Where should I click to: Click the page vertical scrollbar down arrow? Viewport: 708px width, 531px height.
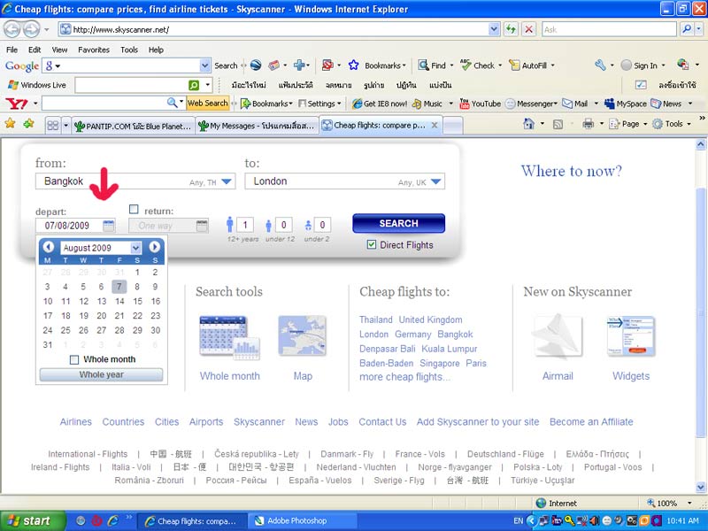pyautogui.click(x=700, y=488)
